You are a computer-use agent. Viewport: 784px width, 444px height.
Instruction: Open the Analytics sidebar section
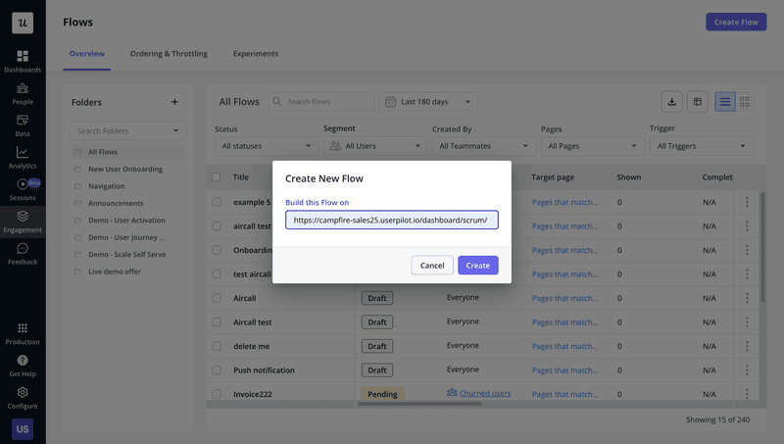pos(23,157)
